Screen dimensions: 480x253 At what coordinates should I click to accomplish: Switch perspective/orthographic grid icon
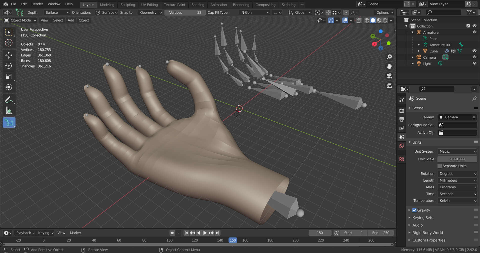point(389,85)
